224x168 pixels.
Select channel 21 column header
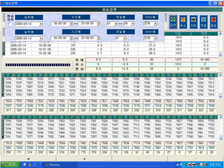tap(8, 117)
